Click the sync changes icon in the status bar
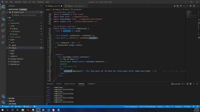Screen dimensions: 200x112 coord(12,106)
